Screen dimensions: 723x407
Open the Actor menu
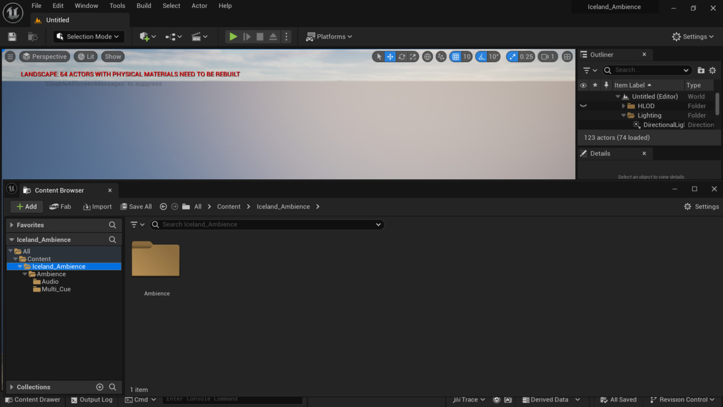click(199, 6)
